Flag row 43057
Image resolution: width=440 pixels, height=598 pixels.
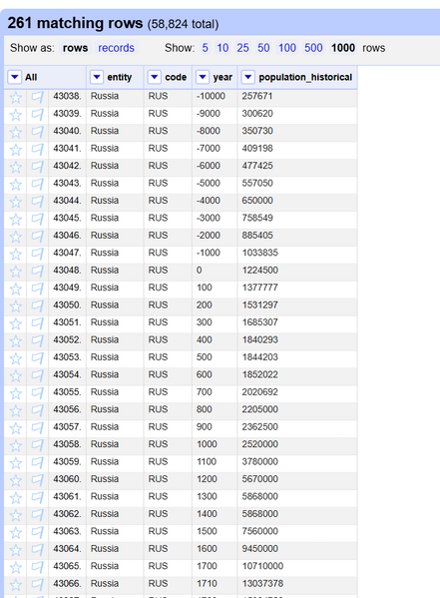[37, 428]
